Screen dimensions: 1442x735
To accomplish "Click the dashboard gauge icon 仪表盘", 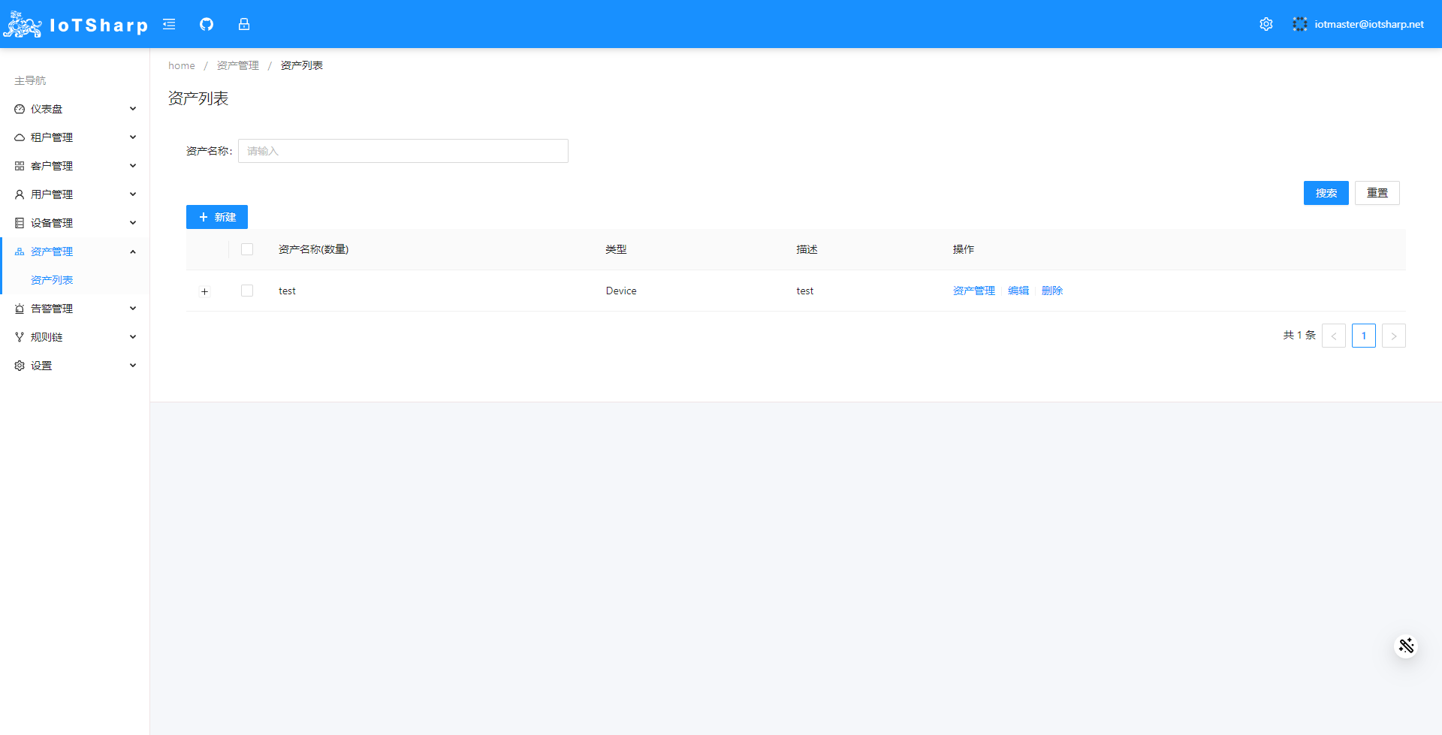I will tap(20, 109).
